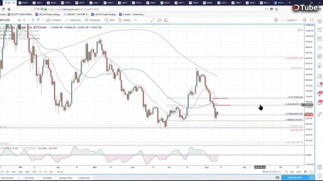
Task: Take a chart snapshot with camera icon
Action: pyautogui.click(x=278, y=177)
